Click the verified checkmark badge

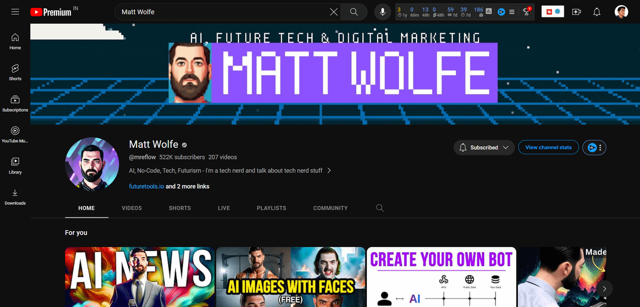pos(185,145)
